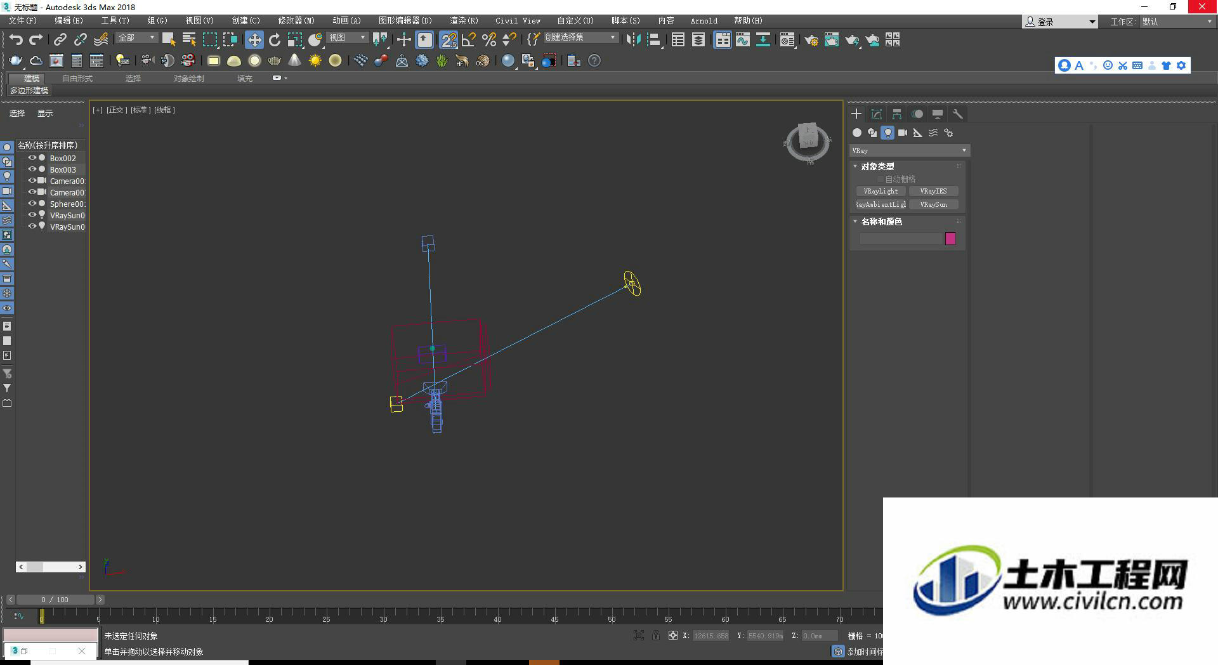Image resolution: width=1218 pixels, height=665 pixels.
Task: Activate the Select and Move tool
Action: tap(254, 40)
